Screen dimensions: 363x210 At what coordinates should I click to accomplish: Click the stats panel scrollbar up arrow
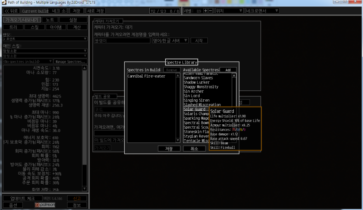(84, 68)
